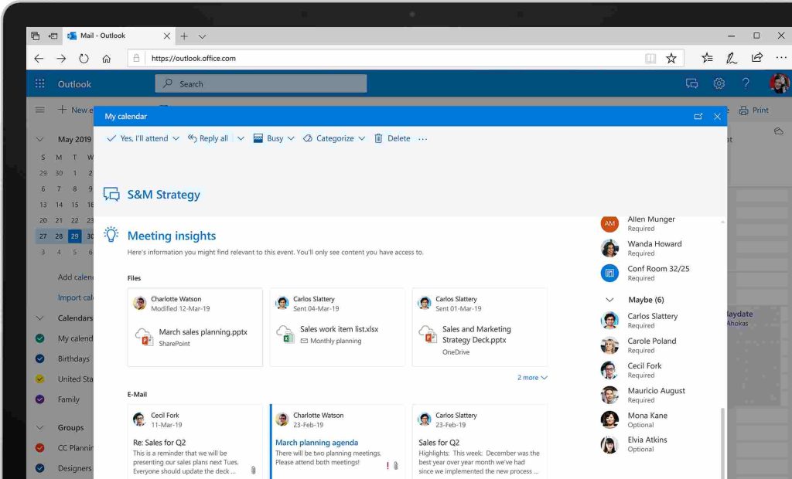The height and width of the screenshot is (479, 792).
Task: Toggle Designers group checkbox
Action: [x=40, y=468]
